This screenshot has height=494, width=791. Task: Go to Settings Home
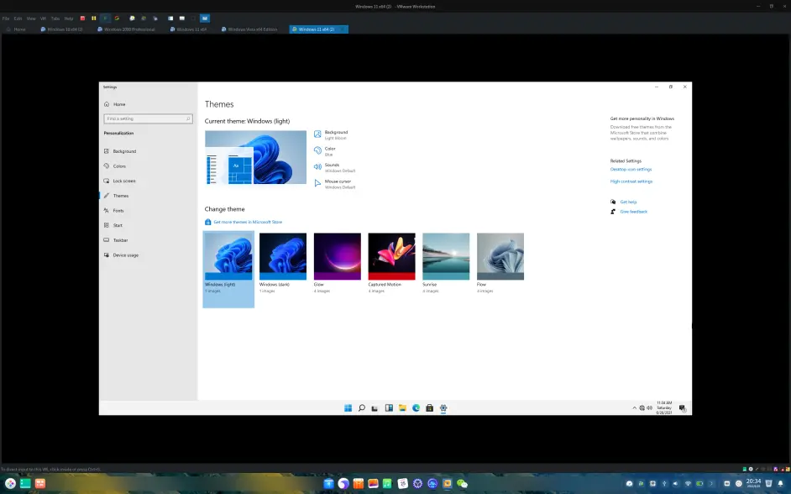tap(119, 104)
